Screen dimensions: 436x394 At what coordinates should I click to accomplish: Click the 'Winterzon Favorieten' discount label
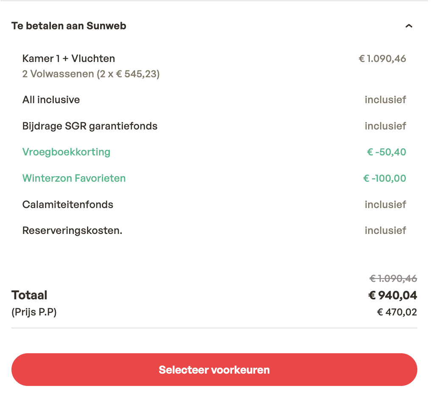click(74, 178)
